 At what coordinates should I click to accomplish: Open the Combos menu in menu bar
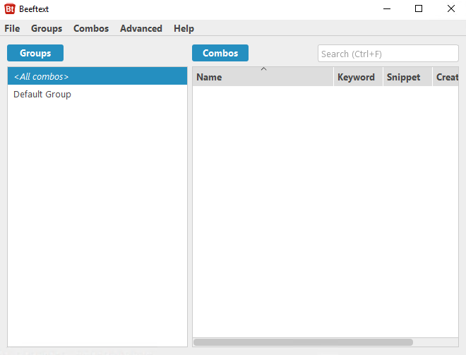(91, 29)
